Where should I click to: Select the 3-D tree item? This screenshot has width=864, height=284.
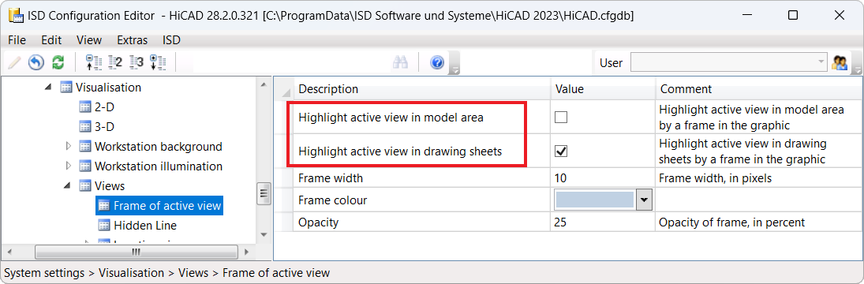(x=105, y=126)
